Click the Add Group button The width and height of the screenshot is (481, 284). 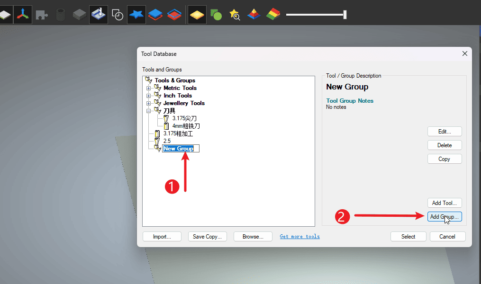[x=444, y=217]
